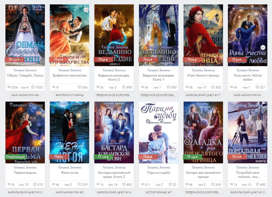Screen dimensions: 272x197
Task: Click the star icon with 536 rating
Action: (x=79, y=87)
